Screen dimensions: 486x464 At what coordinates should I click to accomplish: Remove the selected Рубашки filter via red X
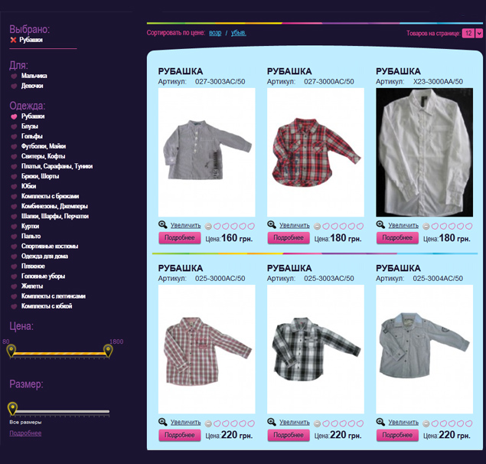coord(13,40)
